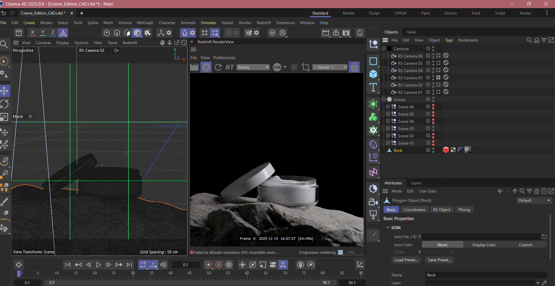The image size is (555, 286).
Task: Click the Cube primitive icon
Action: (373, 74)
